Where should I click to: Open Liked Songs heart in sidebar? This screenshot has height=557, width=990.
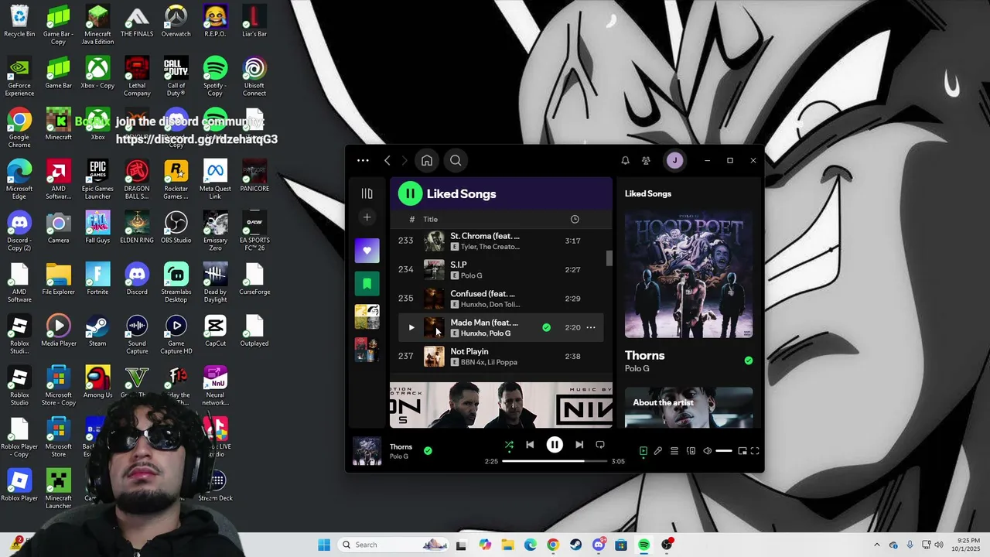click(x=367, y=251)
